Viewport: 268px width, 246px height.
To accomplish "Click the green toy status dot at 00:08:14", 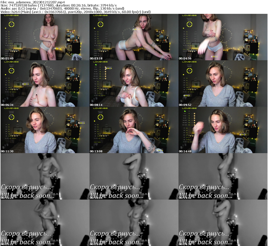I will pos(96,65).
